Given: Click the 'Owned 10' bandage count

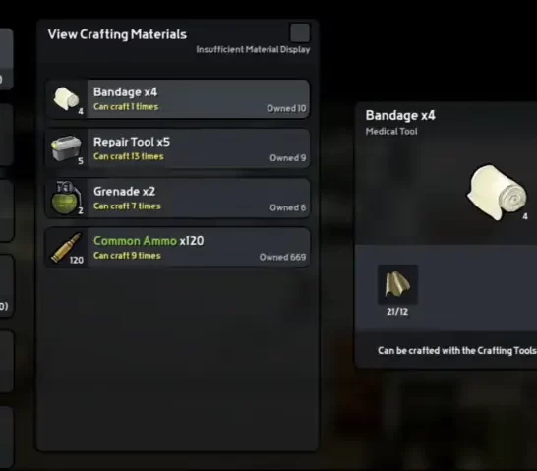Looking at the screenshot, I should click(286, 108).
